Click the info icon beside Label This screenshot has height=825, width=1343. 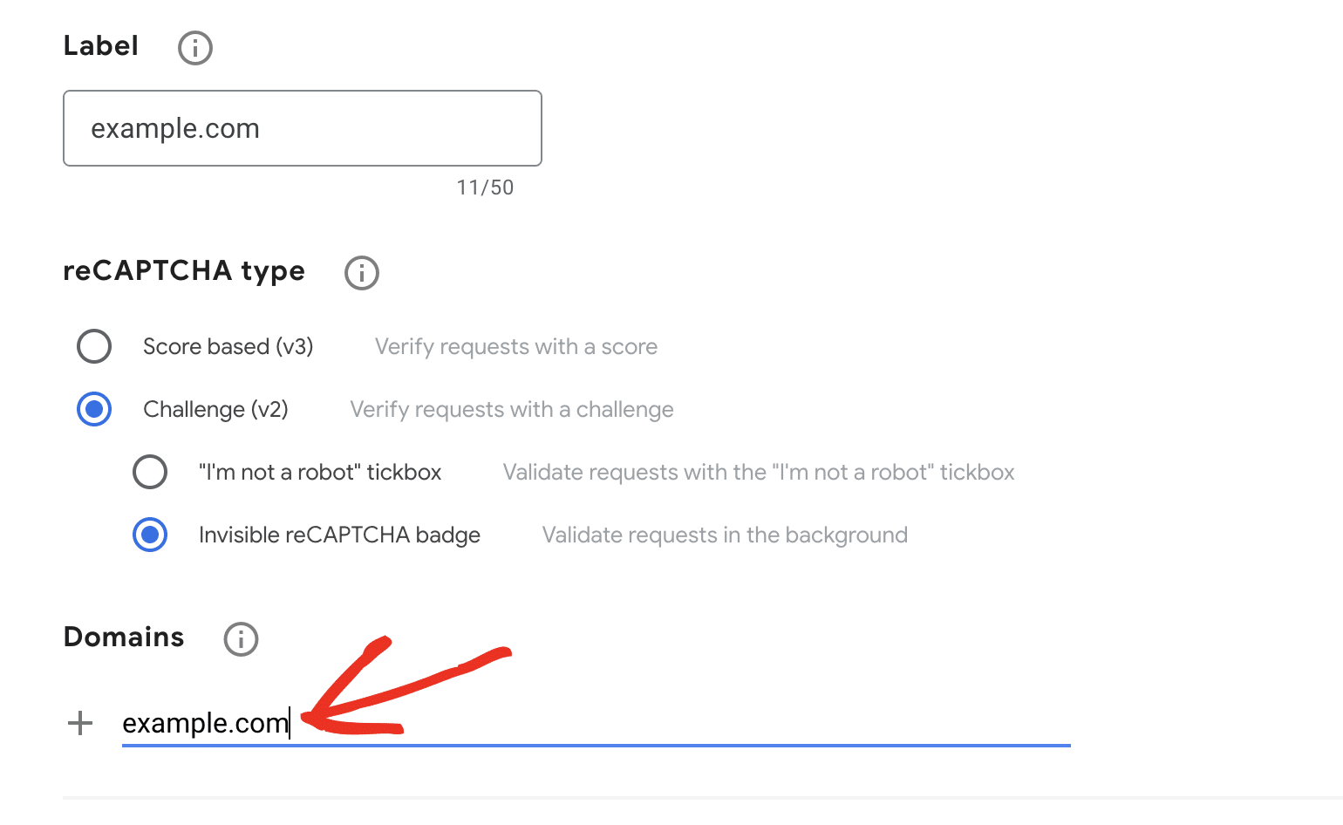point(195,48)
